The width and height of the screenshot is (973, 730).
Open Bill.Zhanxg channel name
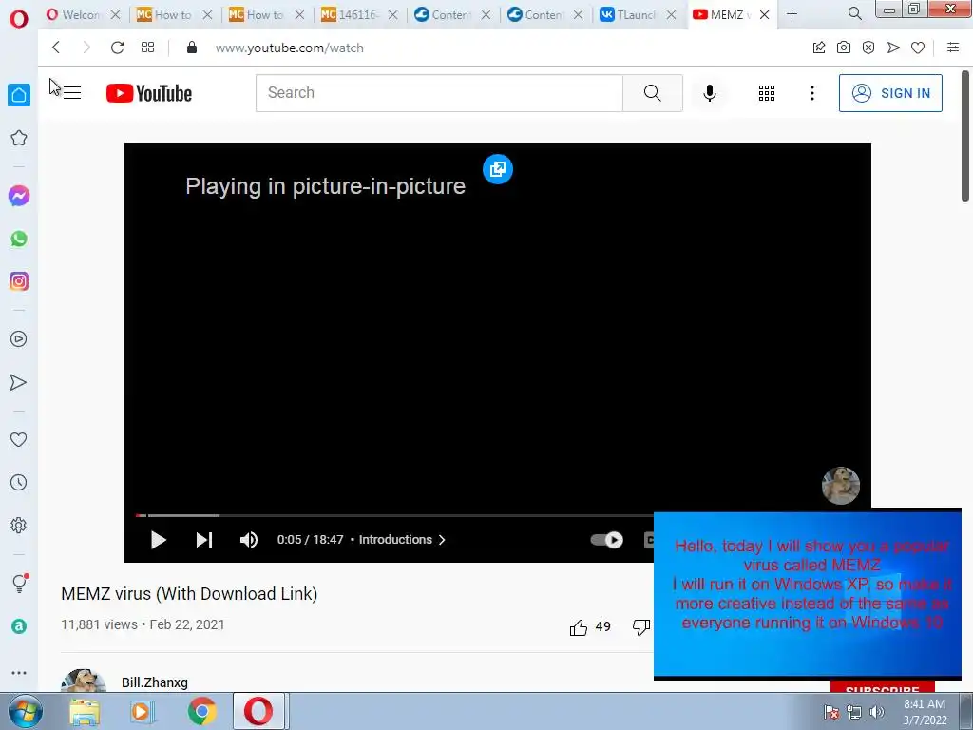pyautogui.click(x=155, y=682)
